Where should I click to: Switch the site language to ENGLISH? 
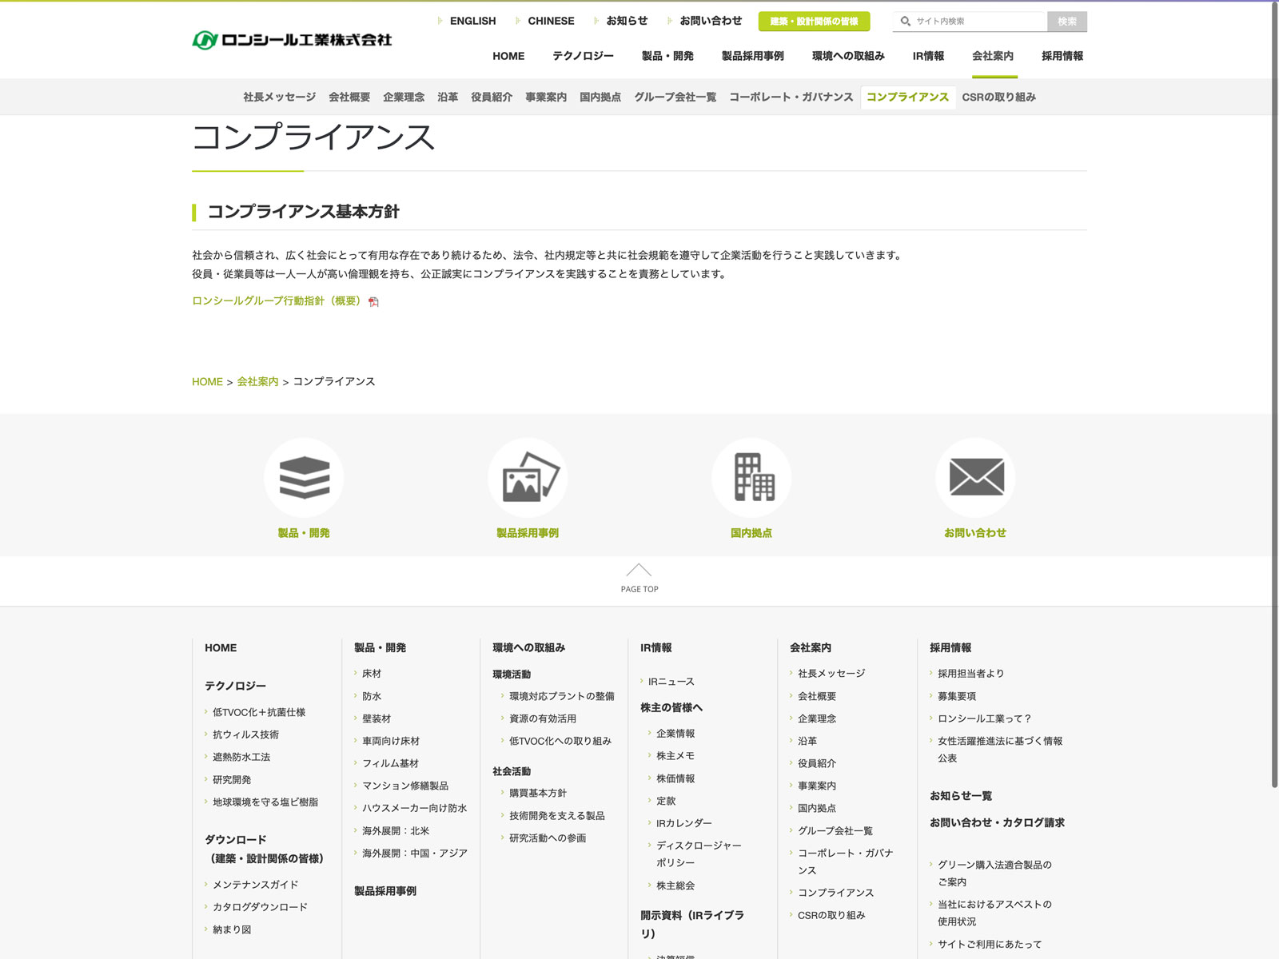pos(472,21)
